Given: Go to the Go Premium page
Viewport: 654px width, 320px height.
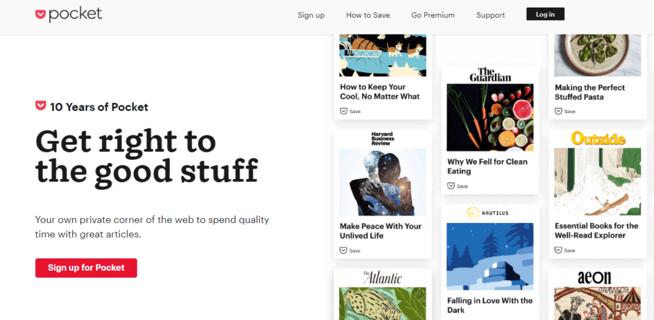Looking at the screenshot, I should pos(433,15).
